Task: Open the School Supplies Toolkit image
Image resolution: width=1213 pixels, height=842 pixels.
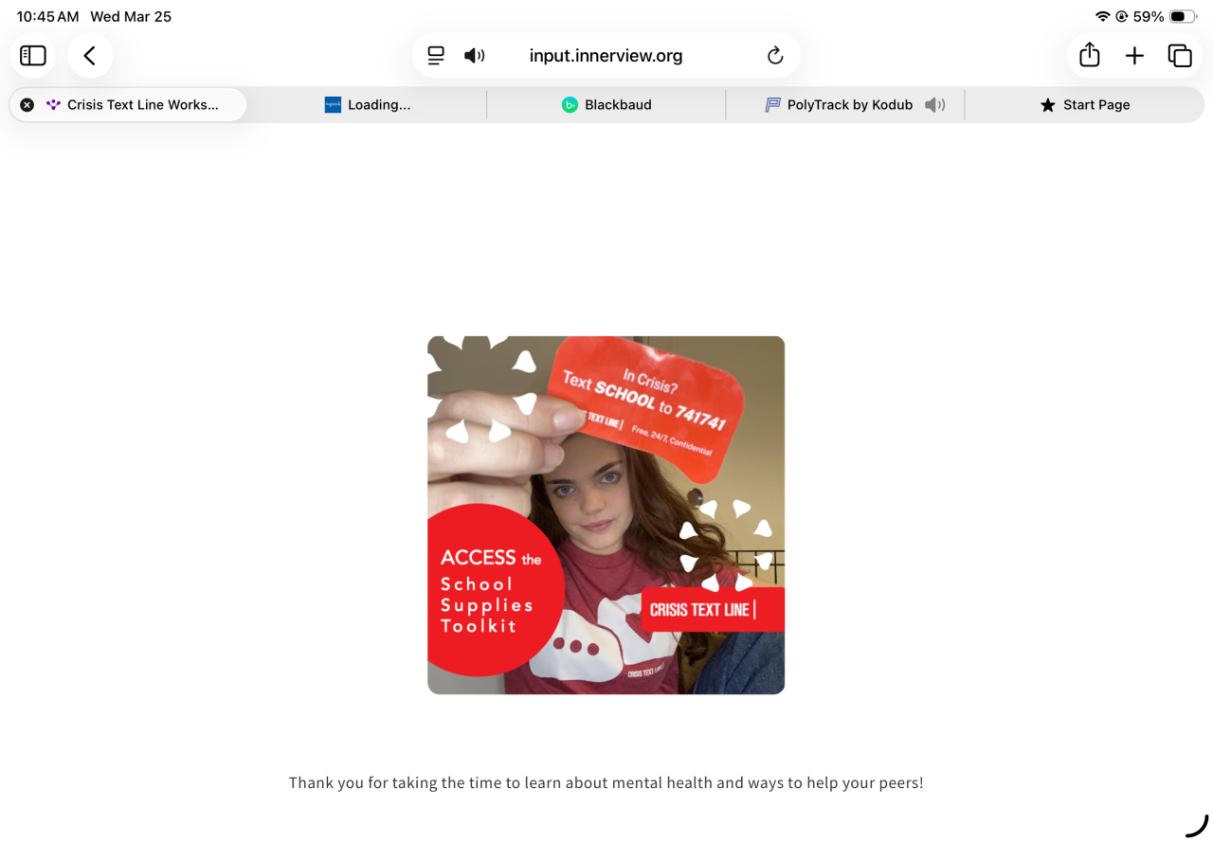Action: pos(606,515)
